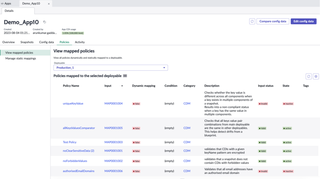Open input MAP0001001

(x=114, y=151)
